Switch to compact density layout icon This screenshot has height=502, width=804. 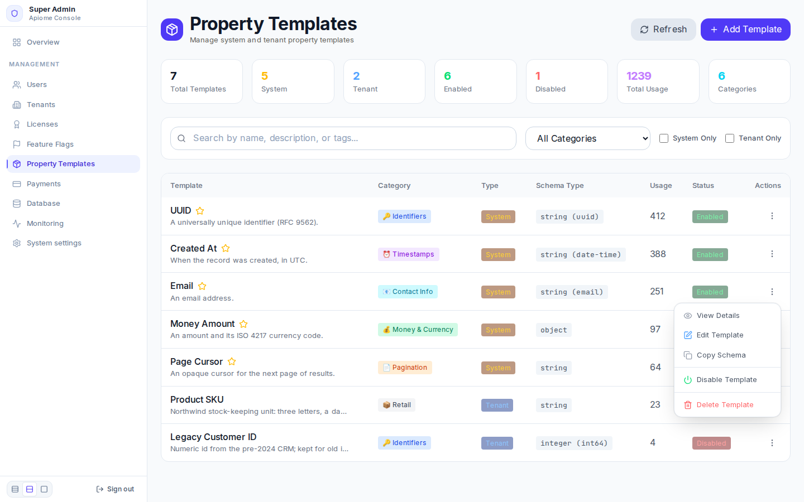pos(15,489)
